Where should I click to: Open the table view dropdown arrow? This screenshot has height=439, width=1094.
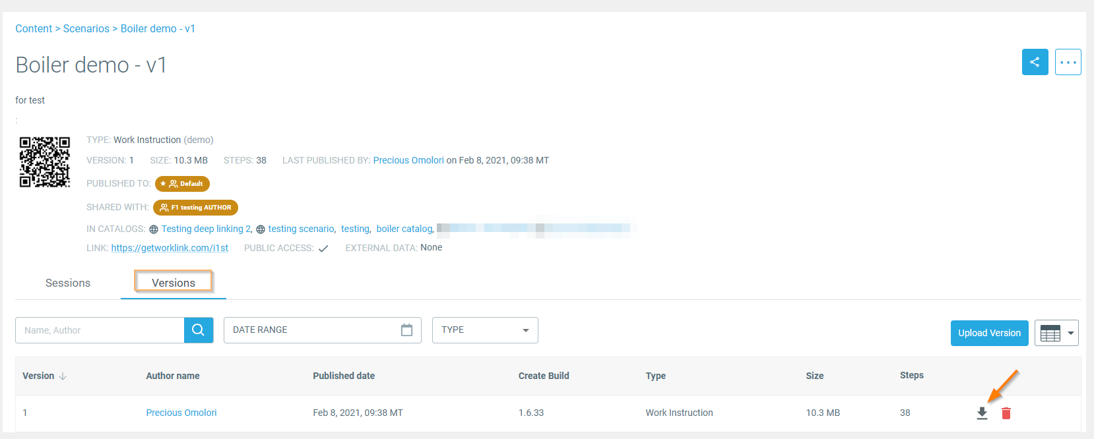pyautogui.click(x=1070, y=334)
